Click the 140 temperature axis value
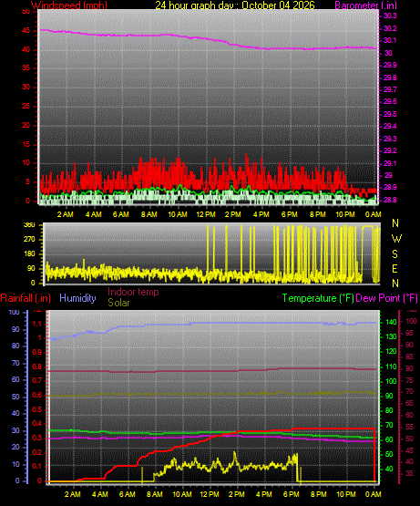 click(391, 322)
